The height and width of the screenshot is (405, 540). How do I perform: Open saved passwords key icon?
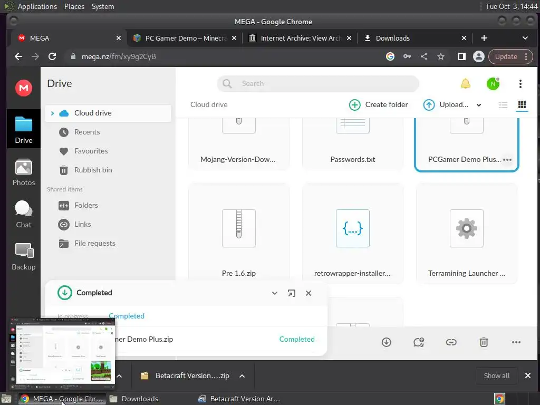tap(407, 56)
